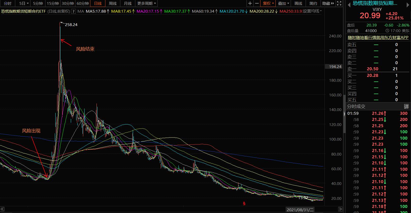Zoom out chart with minus icon

pyautogui.click(x=257, y=3)
